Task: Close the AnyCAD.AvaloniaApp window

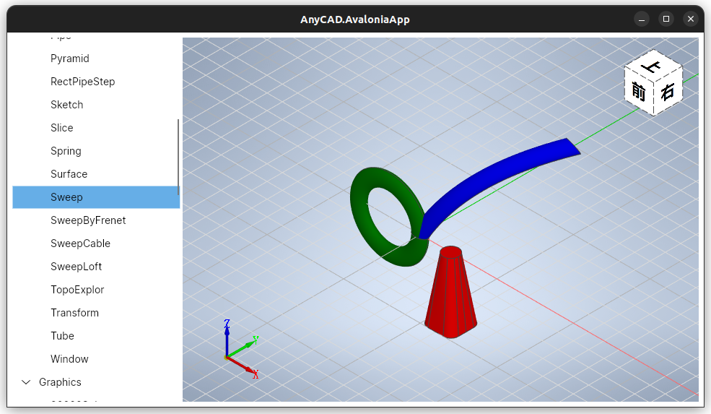Action: coord(691,19)
